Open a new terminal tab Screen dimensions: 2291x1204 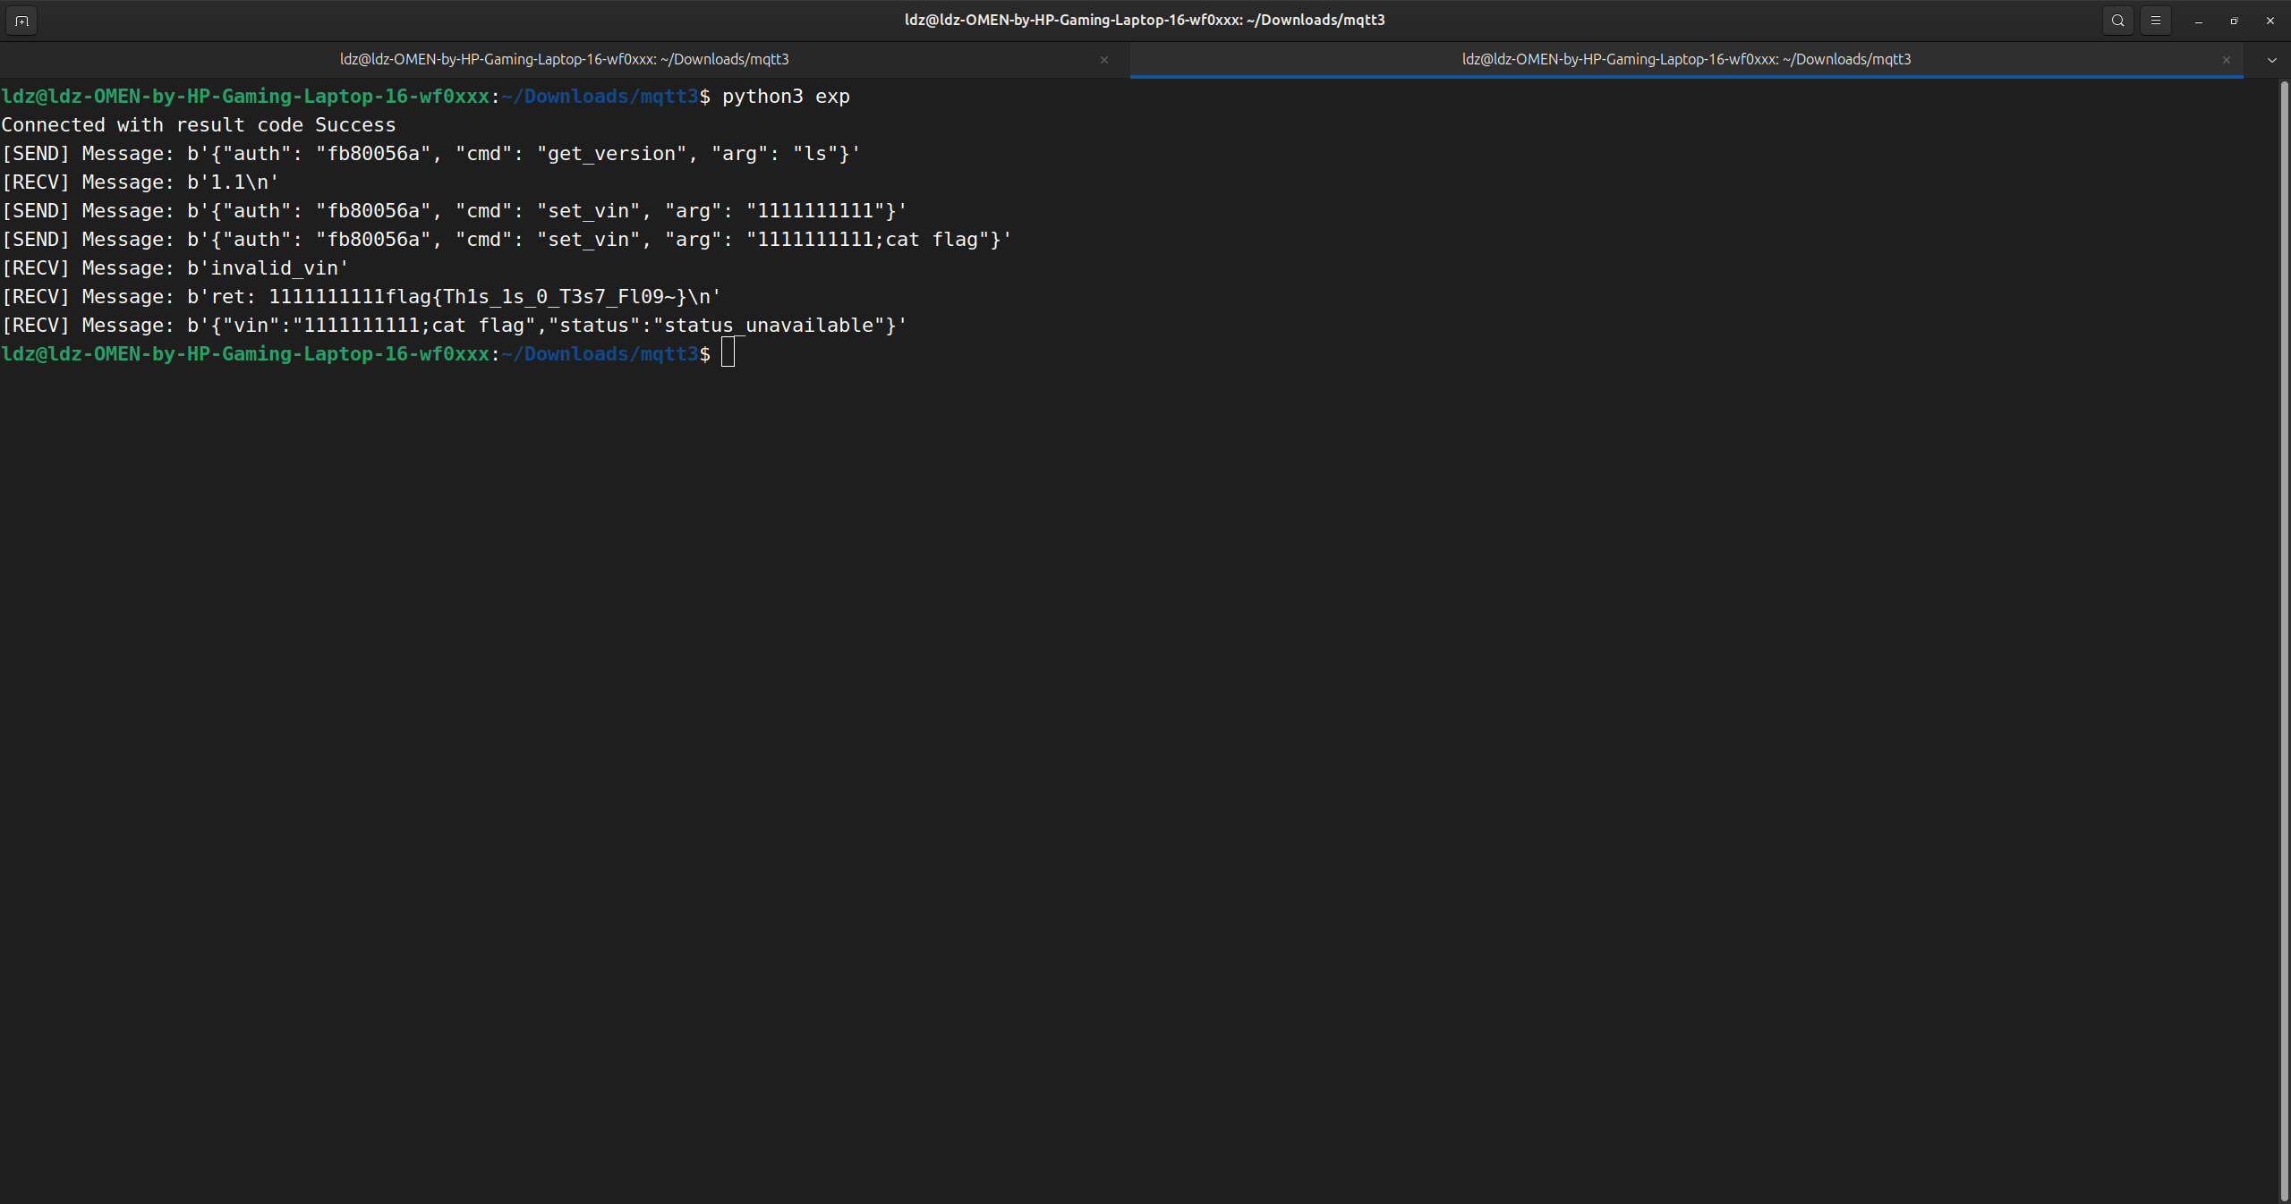21,21
